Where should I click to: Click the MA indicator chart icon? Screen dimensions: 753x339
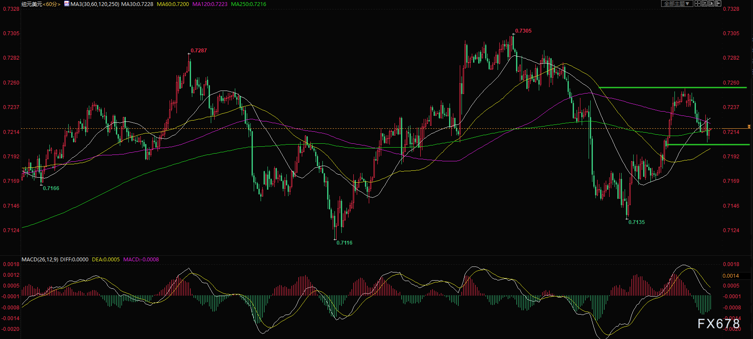coord(67,3)
